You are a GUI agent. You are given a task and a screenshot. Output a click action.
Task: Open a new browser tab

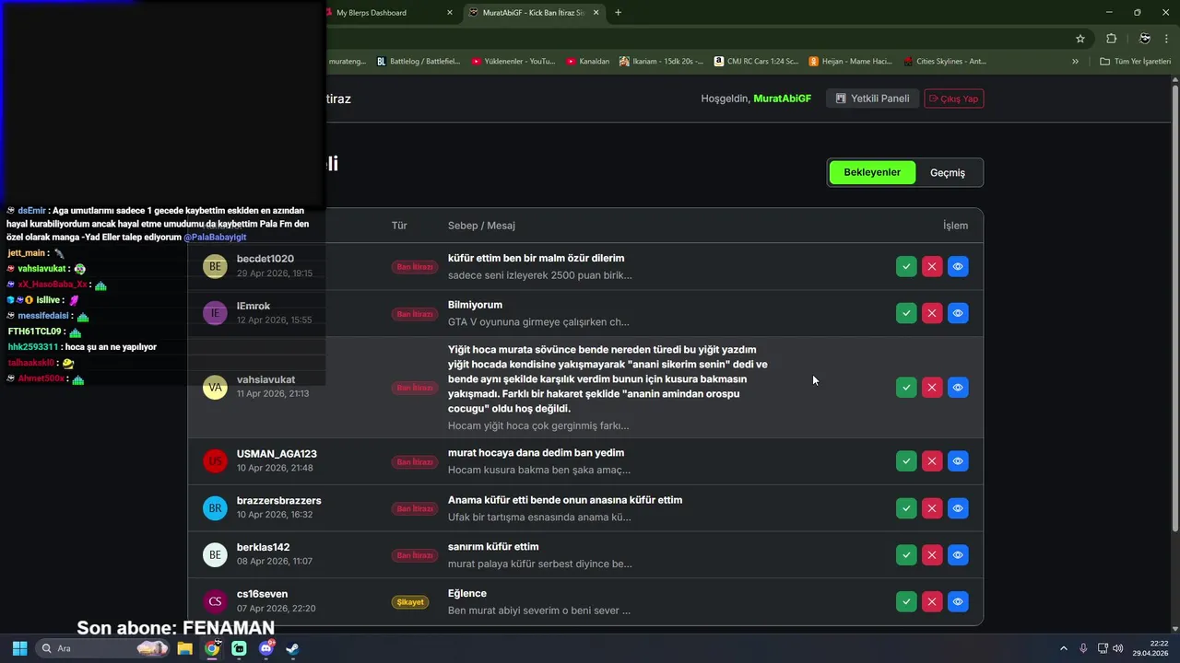click(x=618, y=13)
